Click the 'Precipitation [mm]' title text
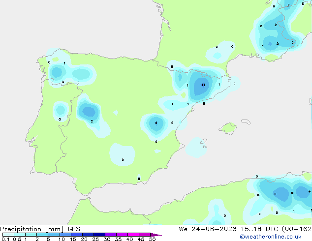The width and height of the screenshot is (312, 241). pos(32,229)
